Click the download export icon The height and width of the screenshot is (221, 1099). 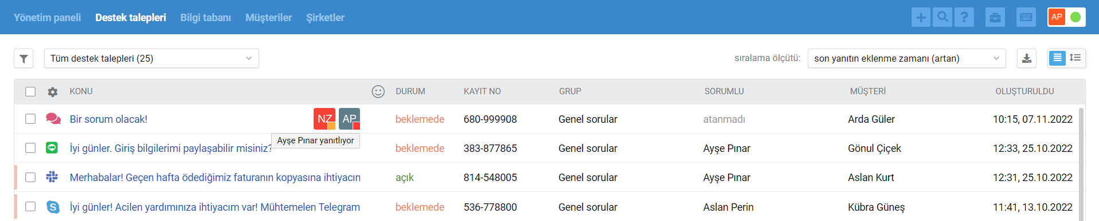pyautogui.click(x=1027, y=58)
